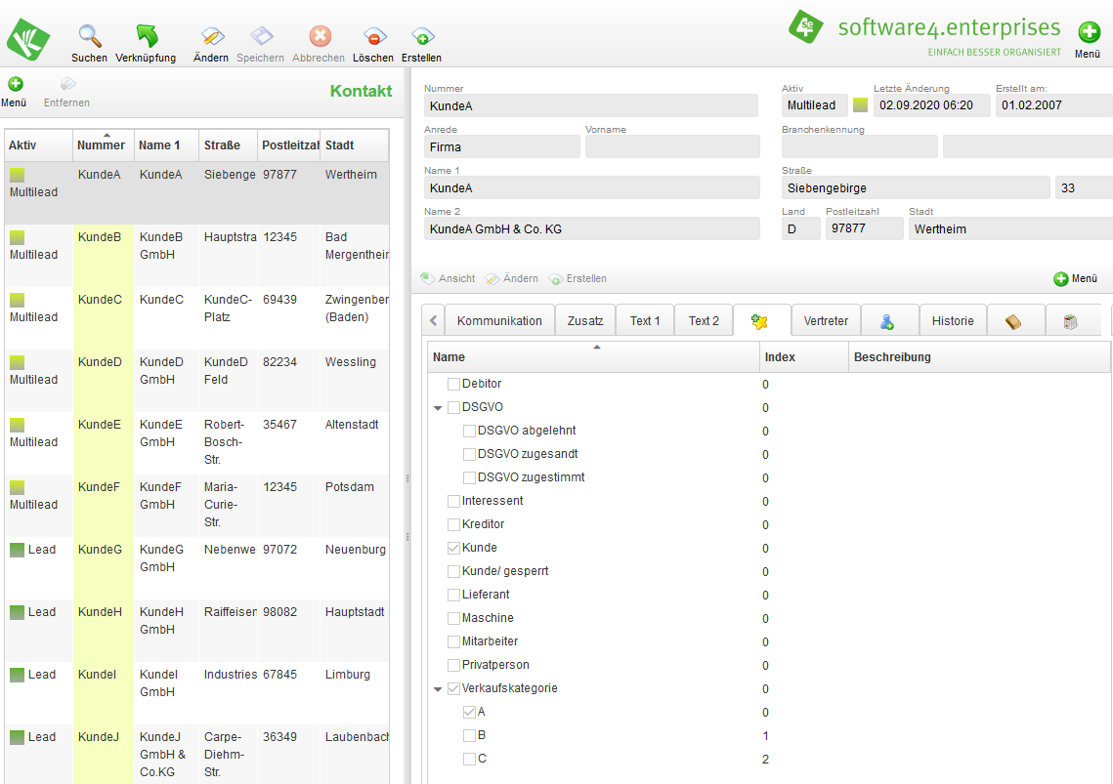Viewport: 1113px width, 784px height.
Task: Select the yellow star icon tab
Action: tap(761, 320)
